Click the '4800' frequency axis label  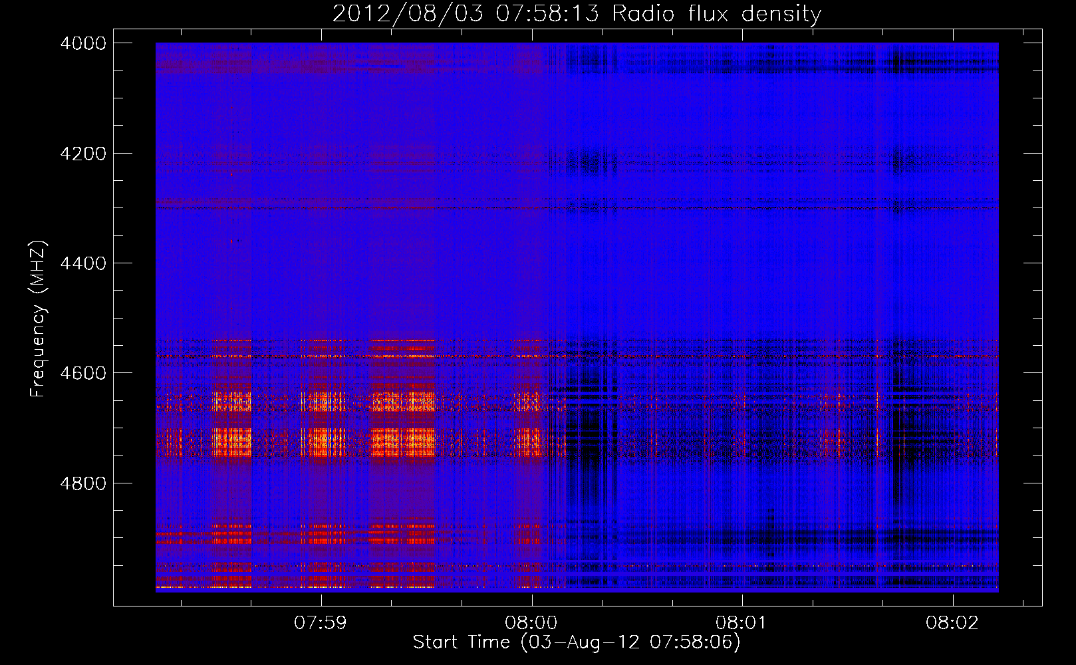(83, 483)
